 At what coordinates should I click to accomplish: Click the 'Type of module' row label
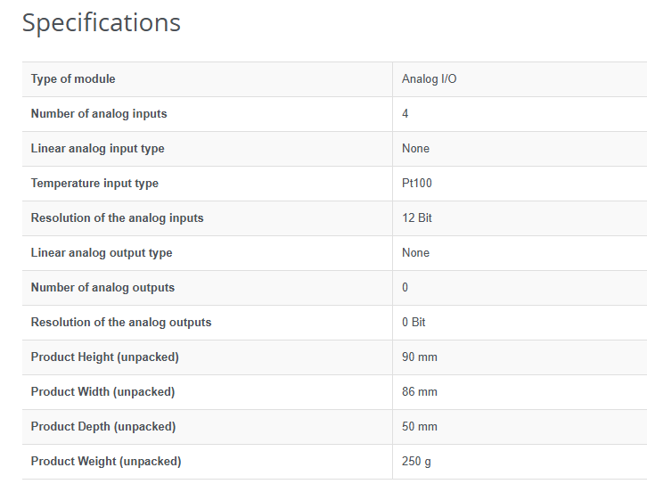73,79
